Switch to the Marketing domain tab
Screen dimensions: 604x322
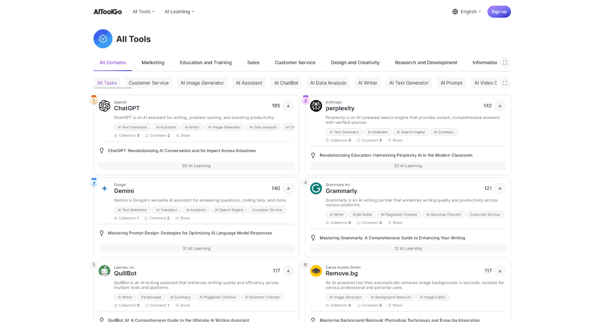click(x=153, y=63)
